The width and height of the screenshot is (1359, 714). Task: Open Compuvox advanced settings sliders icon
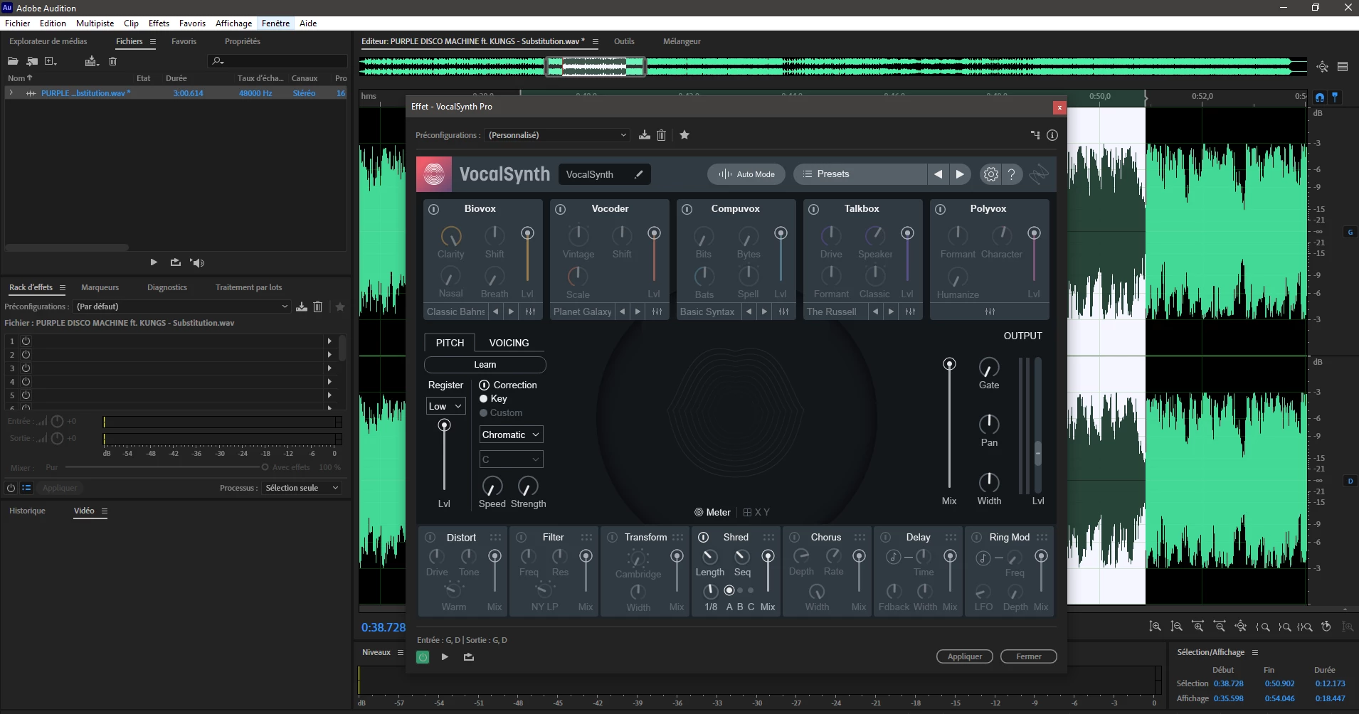coord(783,311)
